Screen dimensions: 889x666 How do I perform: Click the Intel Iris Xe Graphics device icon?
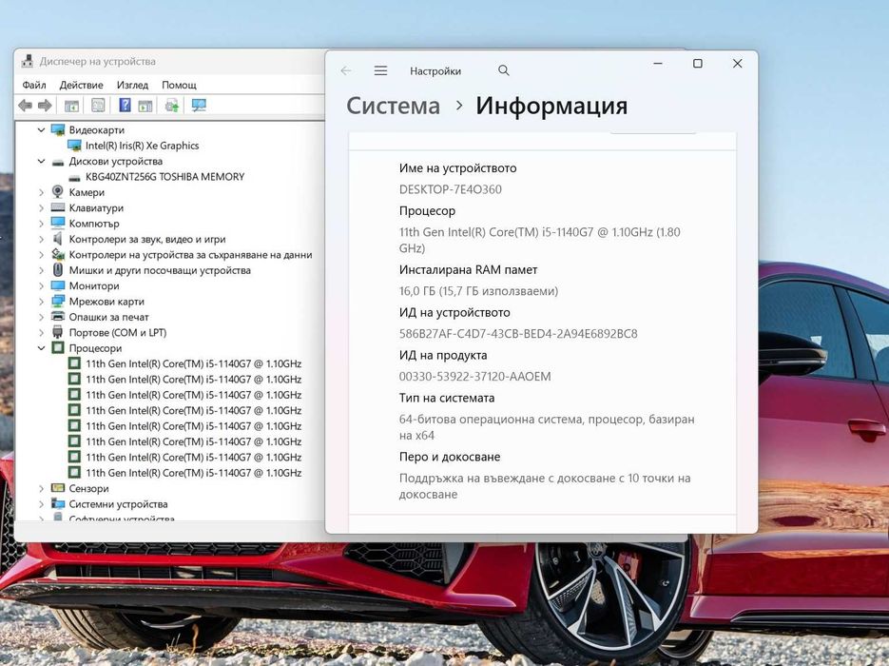pos(74,146)
